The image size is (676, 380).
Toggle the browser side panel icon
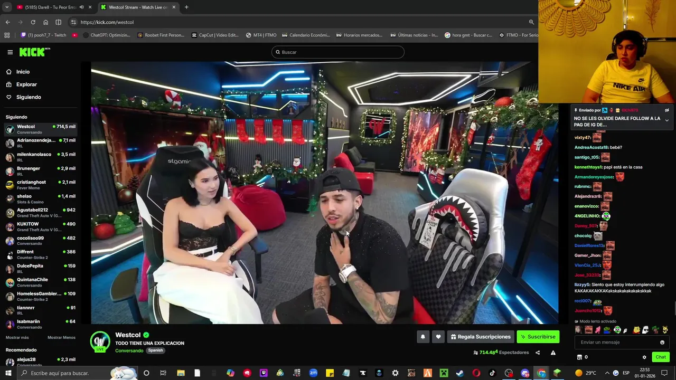(x=58, y=22)
